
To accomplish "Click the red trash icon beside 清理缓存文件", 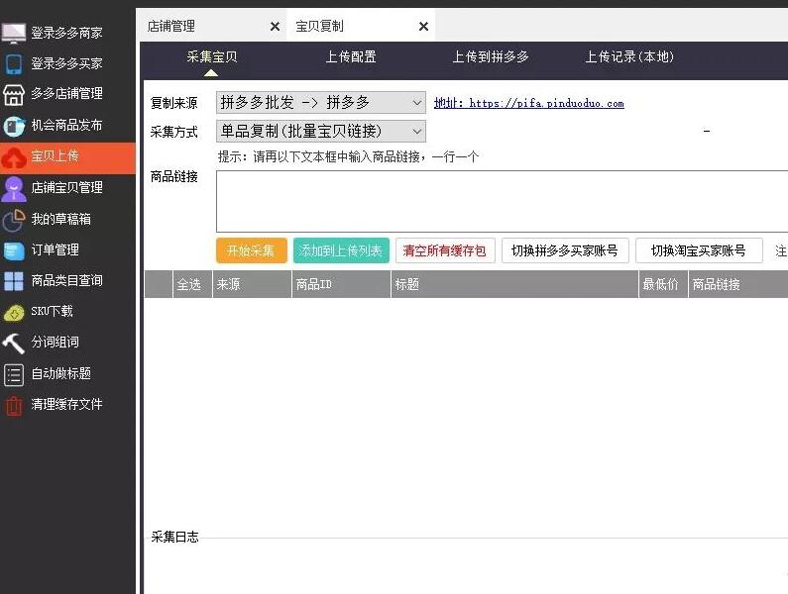I will pos(14,406).
